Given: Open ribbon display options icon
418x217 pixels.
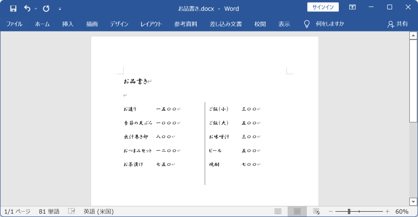Looking at the screenshot, I should [352, 7].
